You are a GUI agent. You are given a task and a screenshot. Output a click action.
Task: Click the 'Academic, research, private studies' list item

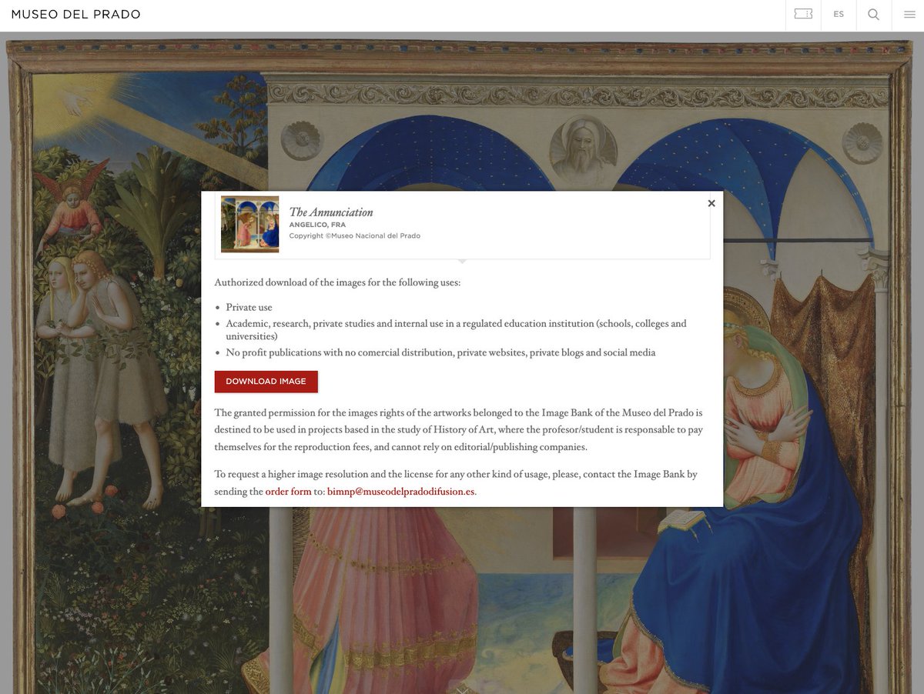click(x=456, y=330)
